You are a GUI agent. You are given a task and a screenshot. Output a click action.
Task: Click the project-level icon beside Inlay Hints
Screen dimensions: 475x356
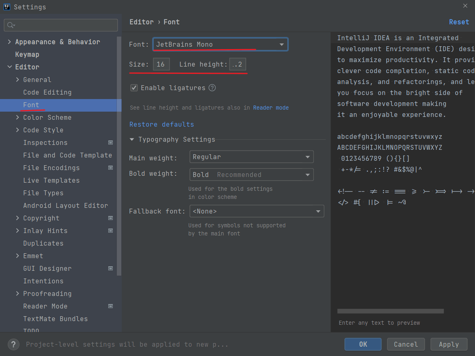[110, 231]
